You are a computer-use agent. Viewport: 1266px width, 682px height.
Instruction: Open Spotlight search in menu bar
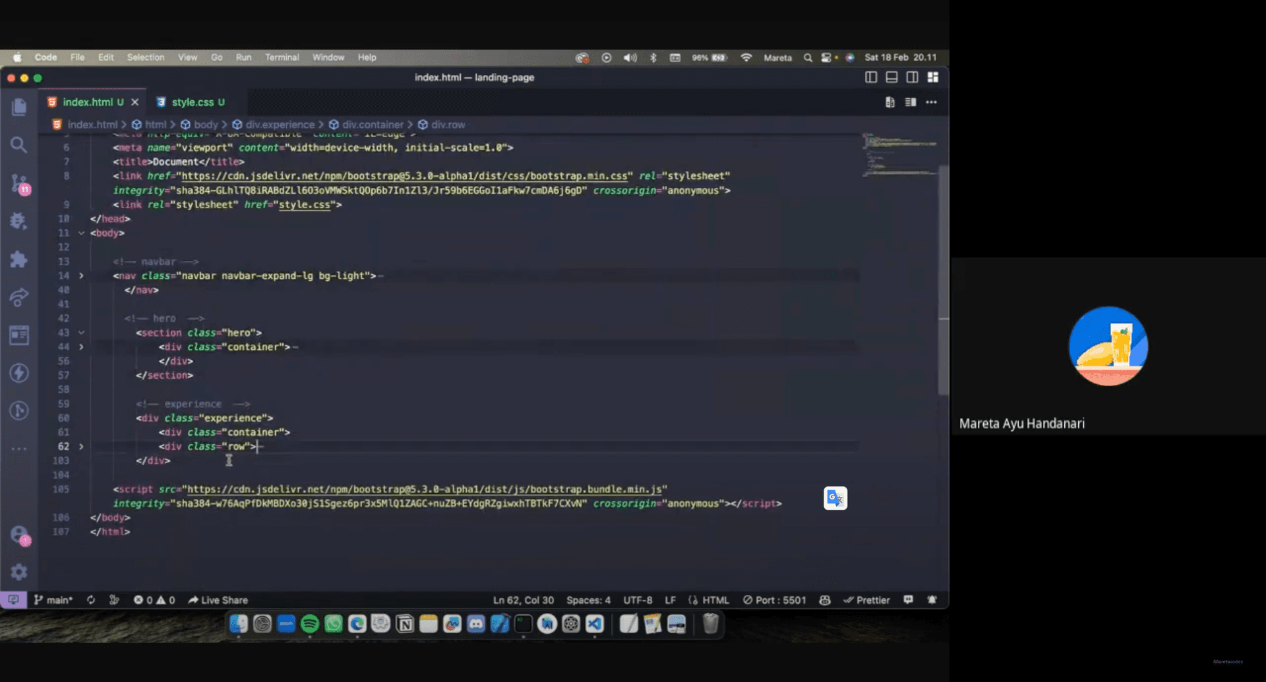(808, 57)
